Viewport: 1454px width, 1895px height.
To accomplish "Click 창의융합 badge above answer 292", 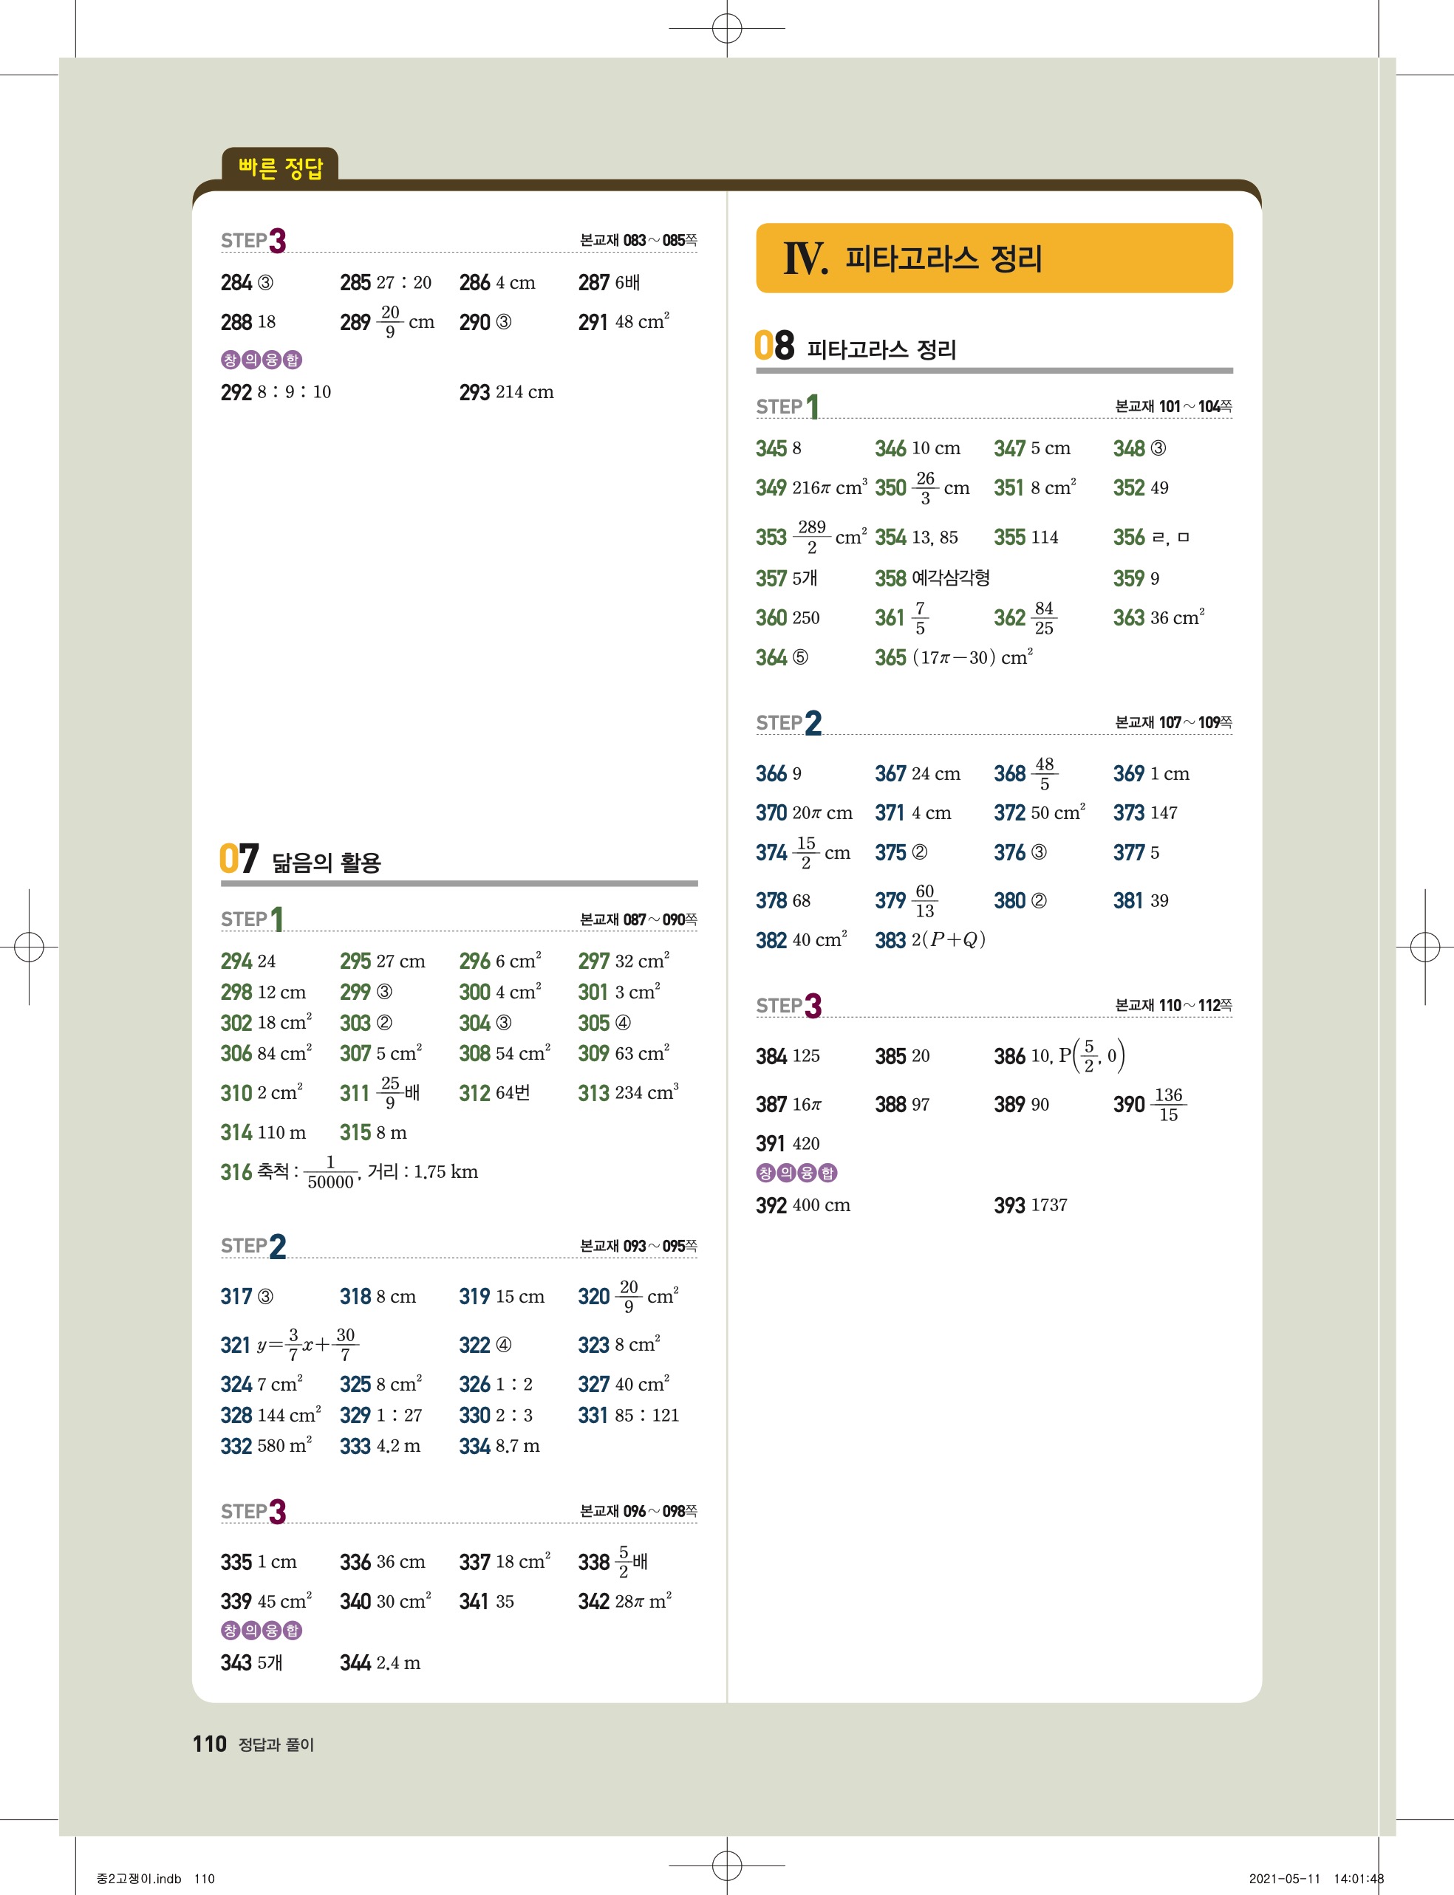I will coord(262,360).
